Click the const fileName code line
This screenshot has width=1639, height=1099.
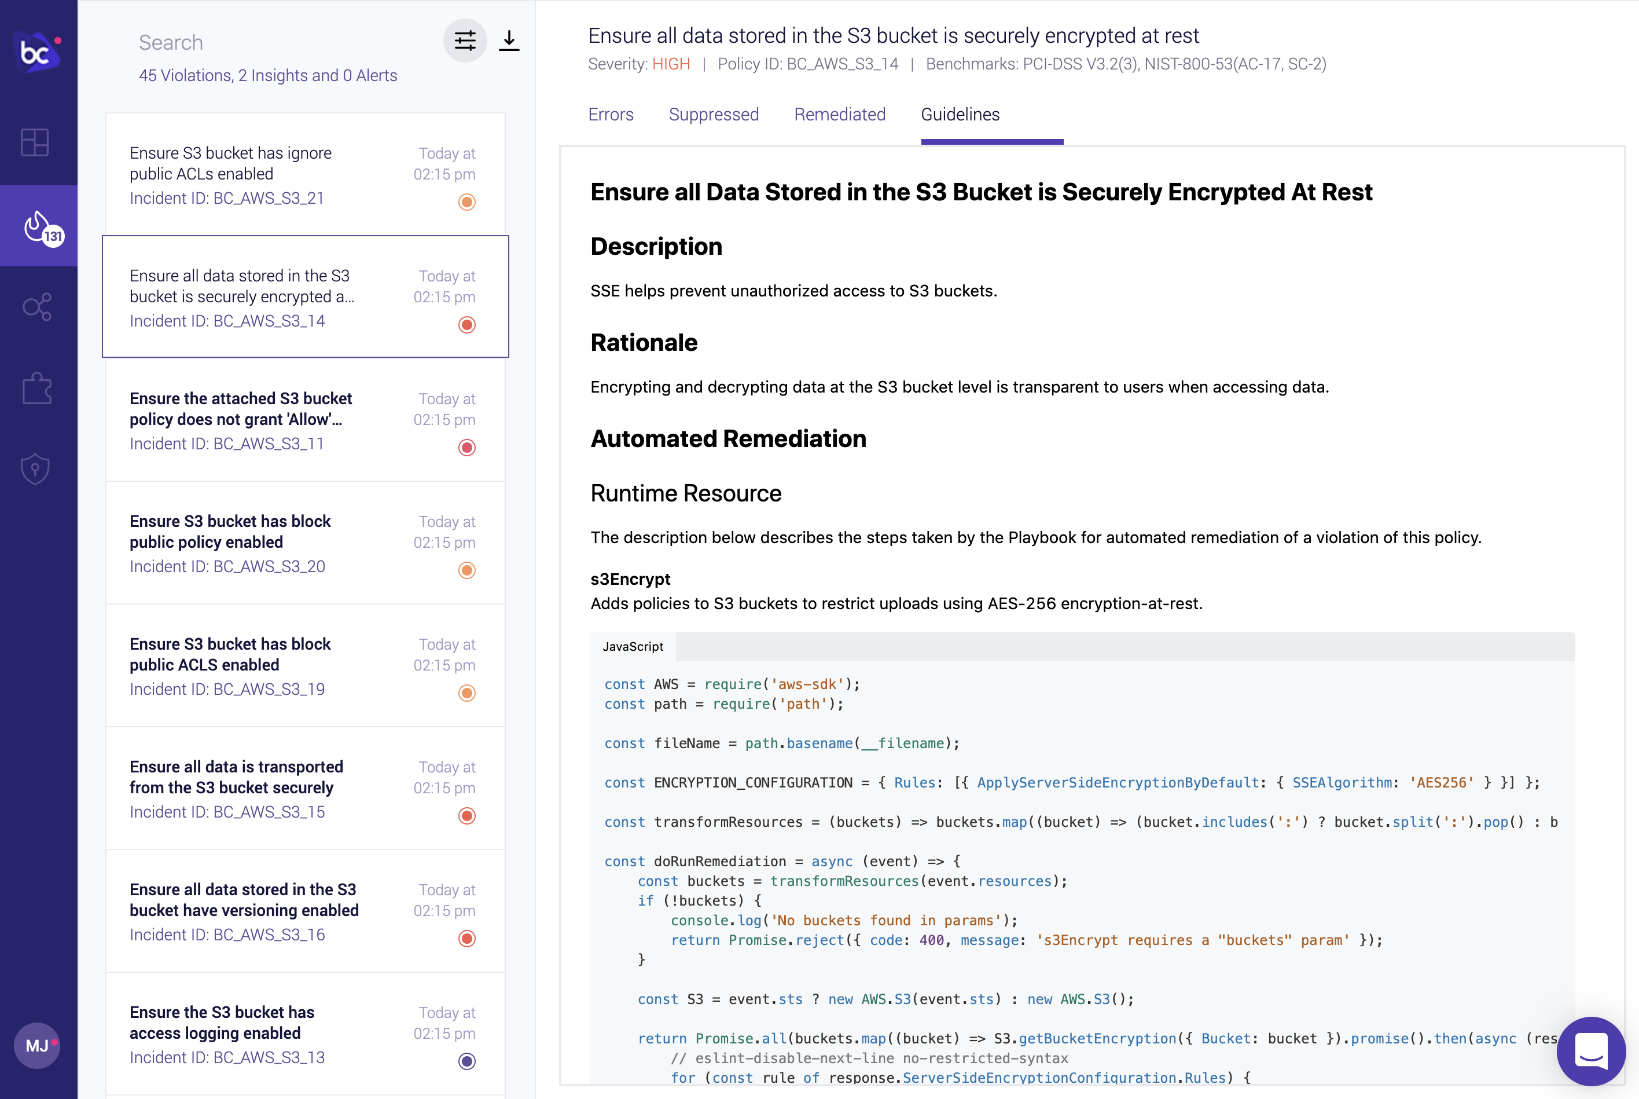click(x=782, y=743)
